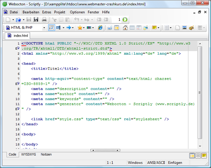This screenshot has width=211, height=168.
Task: Click the painter's palette color icon
Action: coord(191,28)
